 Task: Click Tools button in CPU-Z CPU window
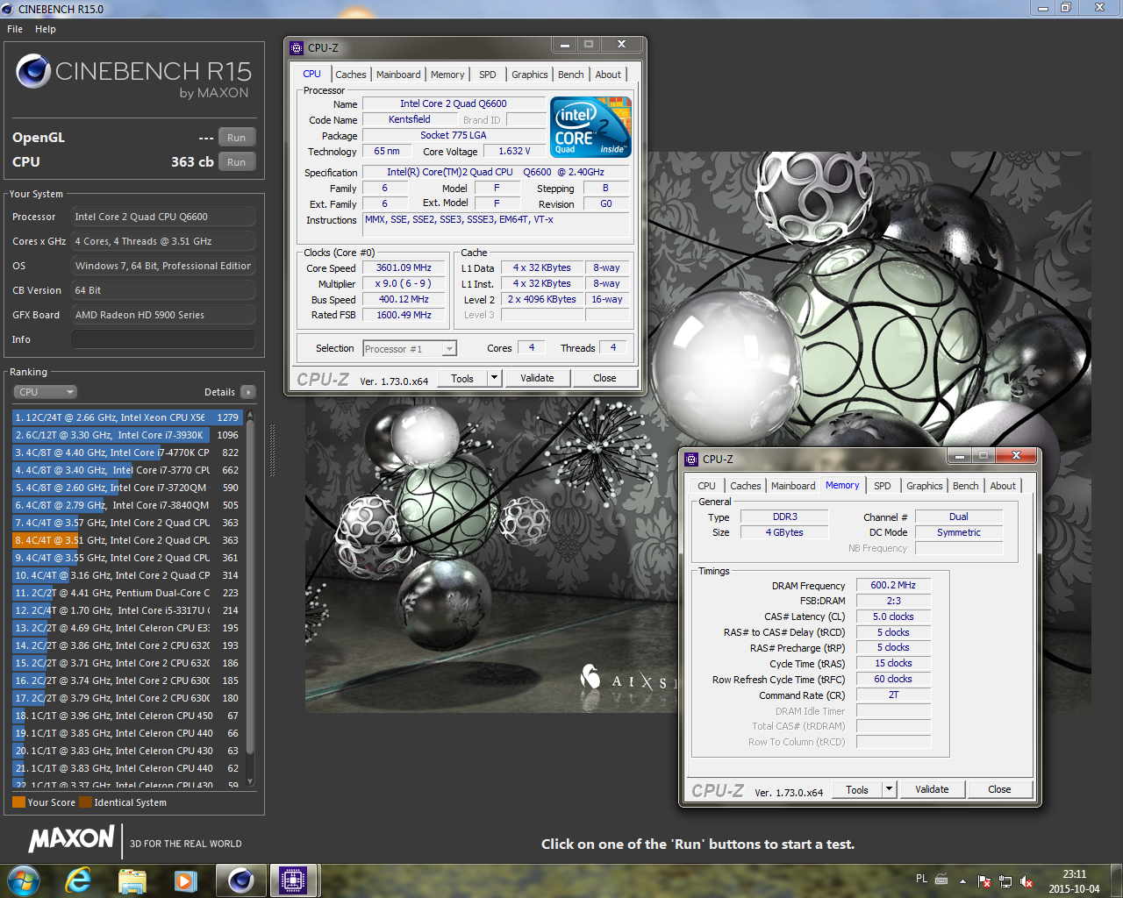point(462,378)
